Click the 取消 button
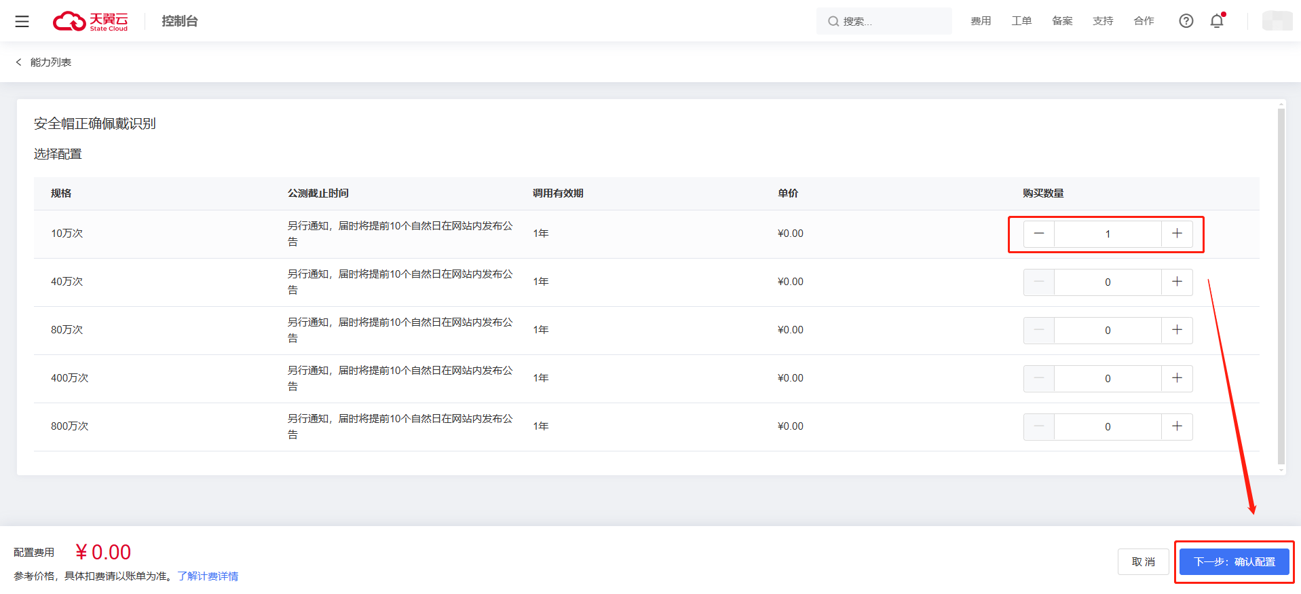 (x=1143, y=561)
